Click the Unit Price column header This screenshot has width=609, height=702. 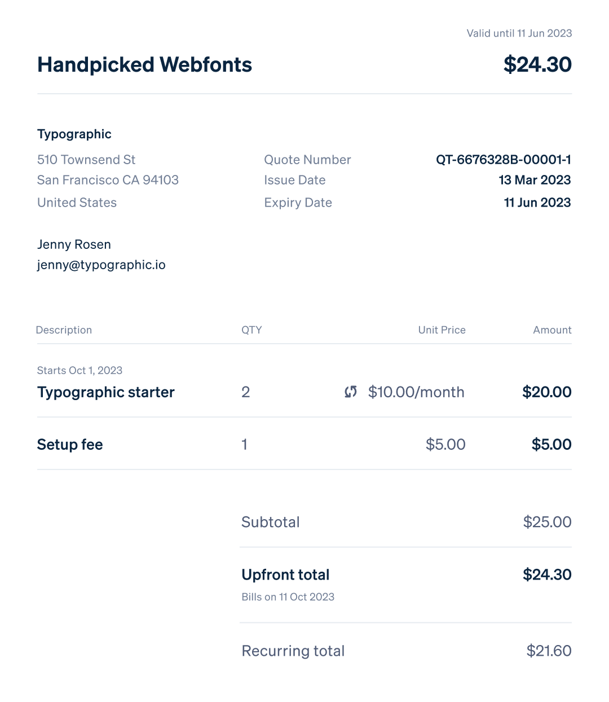point(442,330)
